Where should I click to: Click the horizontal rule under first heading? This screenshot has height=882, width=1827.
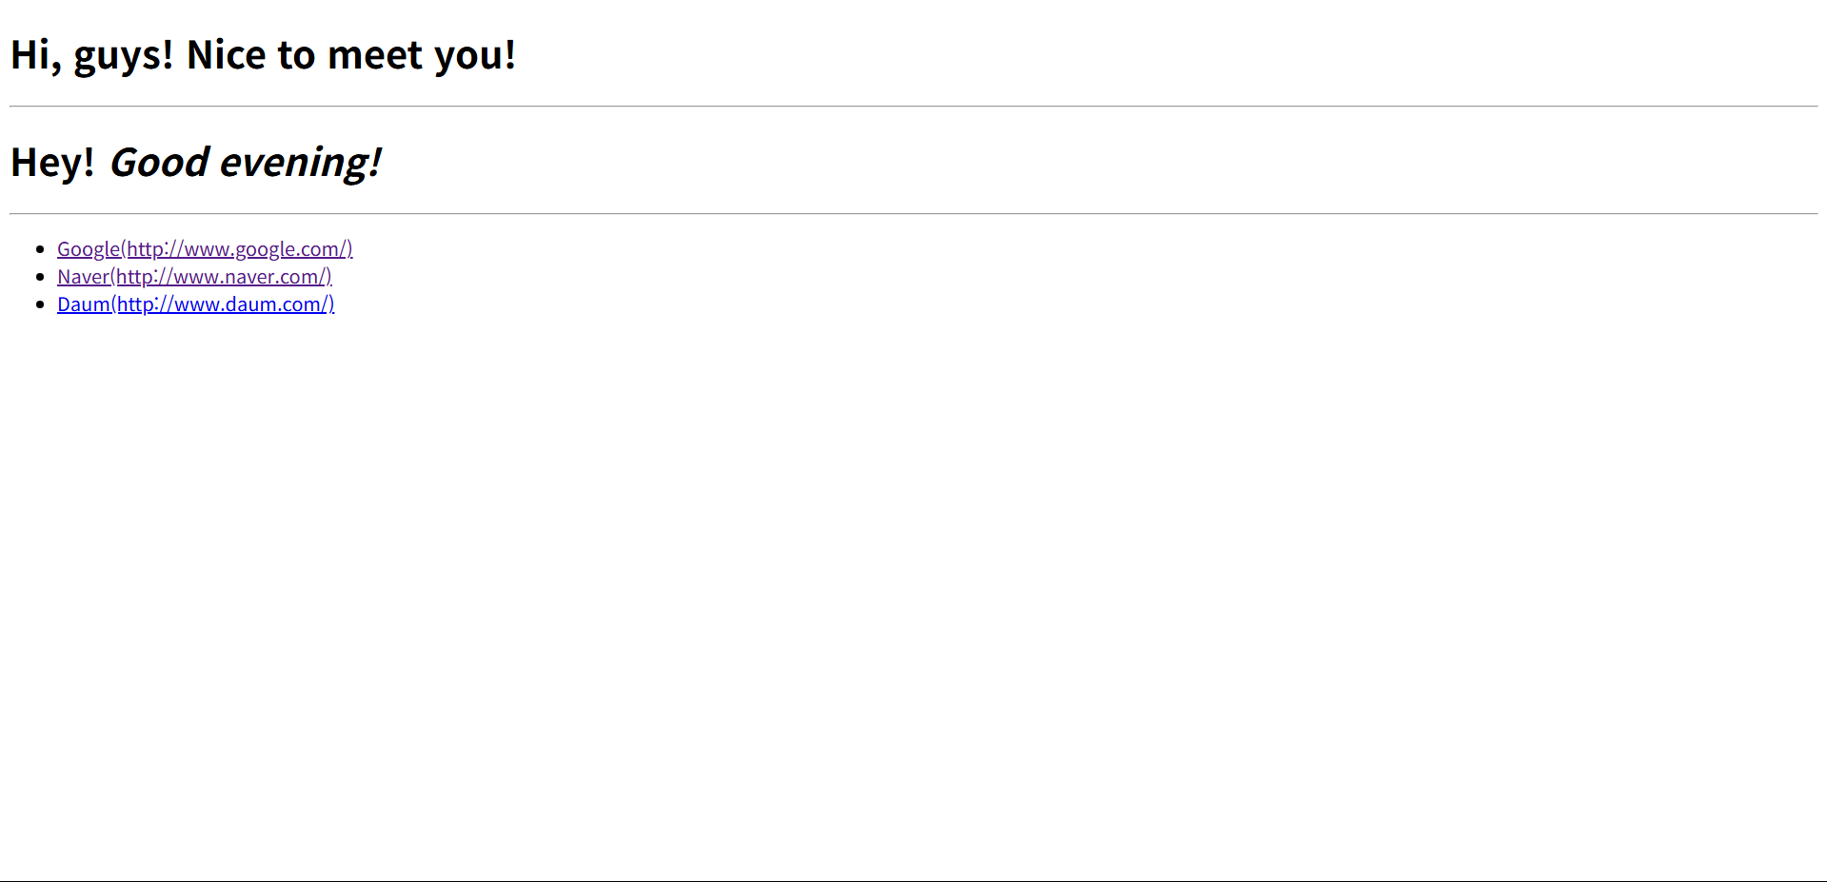coord(913,107)
